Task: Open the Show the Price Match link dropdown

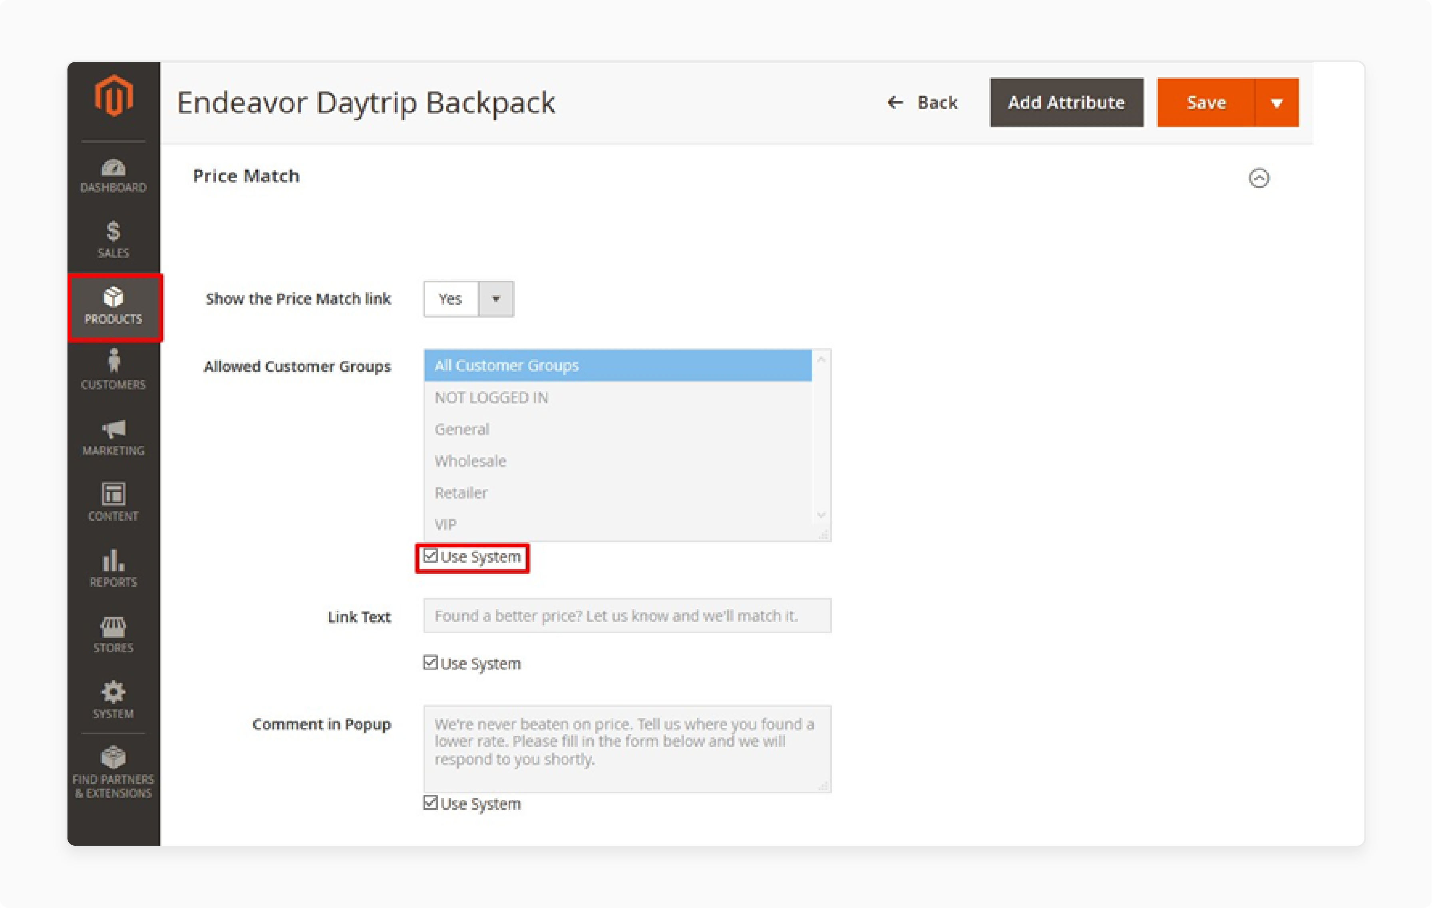Action: click(469, 298)
